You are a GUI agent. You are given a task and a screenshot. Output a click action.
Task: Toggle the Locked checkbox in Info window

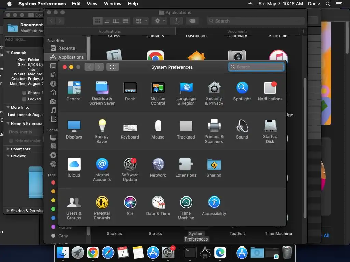pos(24,99)
